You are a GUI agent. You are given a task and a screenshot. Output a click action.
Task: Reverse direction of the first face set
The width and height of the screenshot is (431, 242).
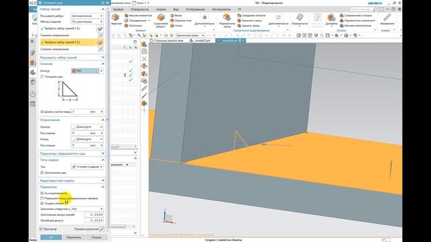(x=100, y=35)
